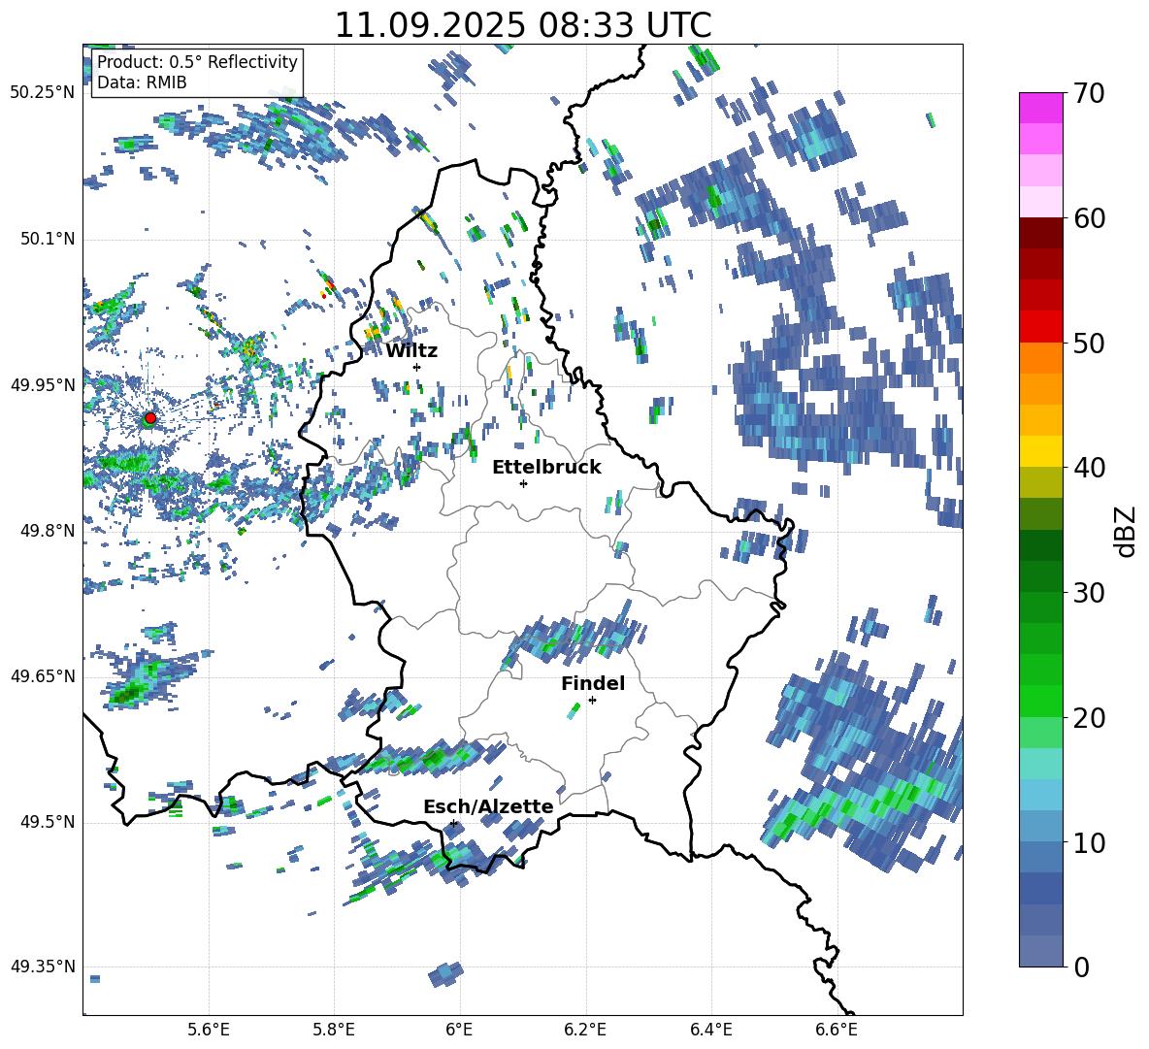Click the 50.25°N latitude tick label

point(43,93)
